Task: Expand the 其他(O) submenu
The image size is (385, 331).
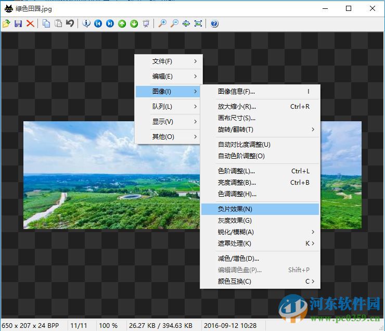Action: (169, 136)
